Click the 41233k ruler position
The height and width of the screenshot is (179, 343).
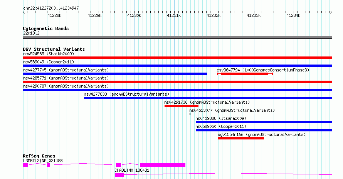point(254,15)
